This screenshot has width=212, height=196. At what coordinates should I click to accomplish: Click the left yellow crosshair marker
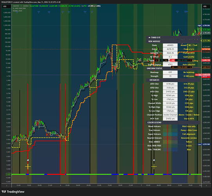28,167
